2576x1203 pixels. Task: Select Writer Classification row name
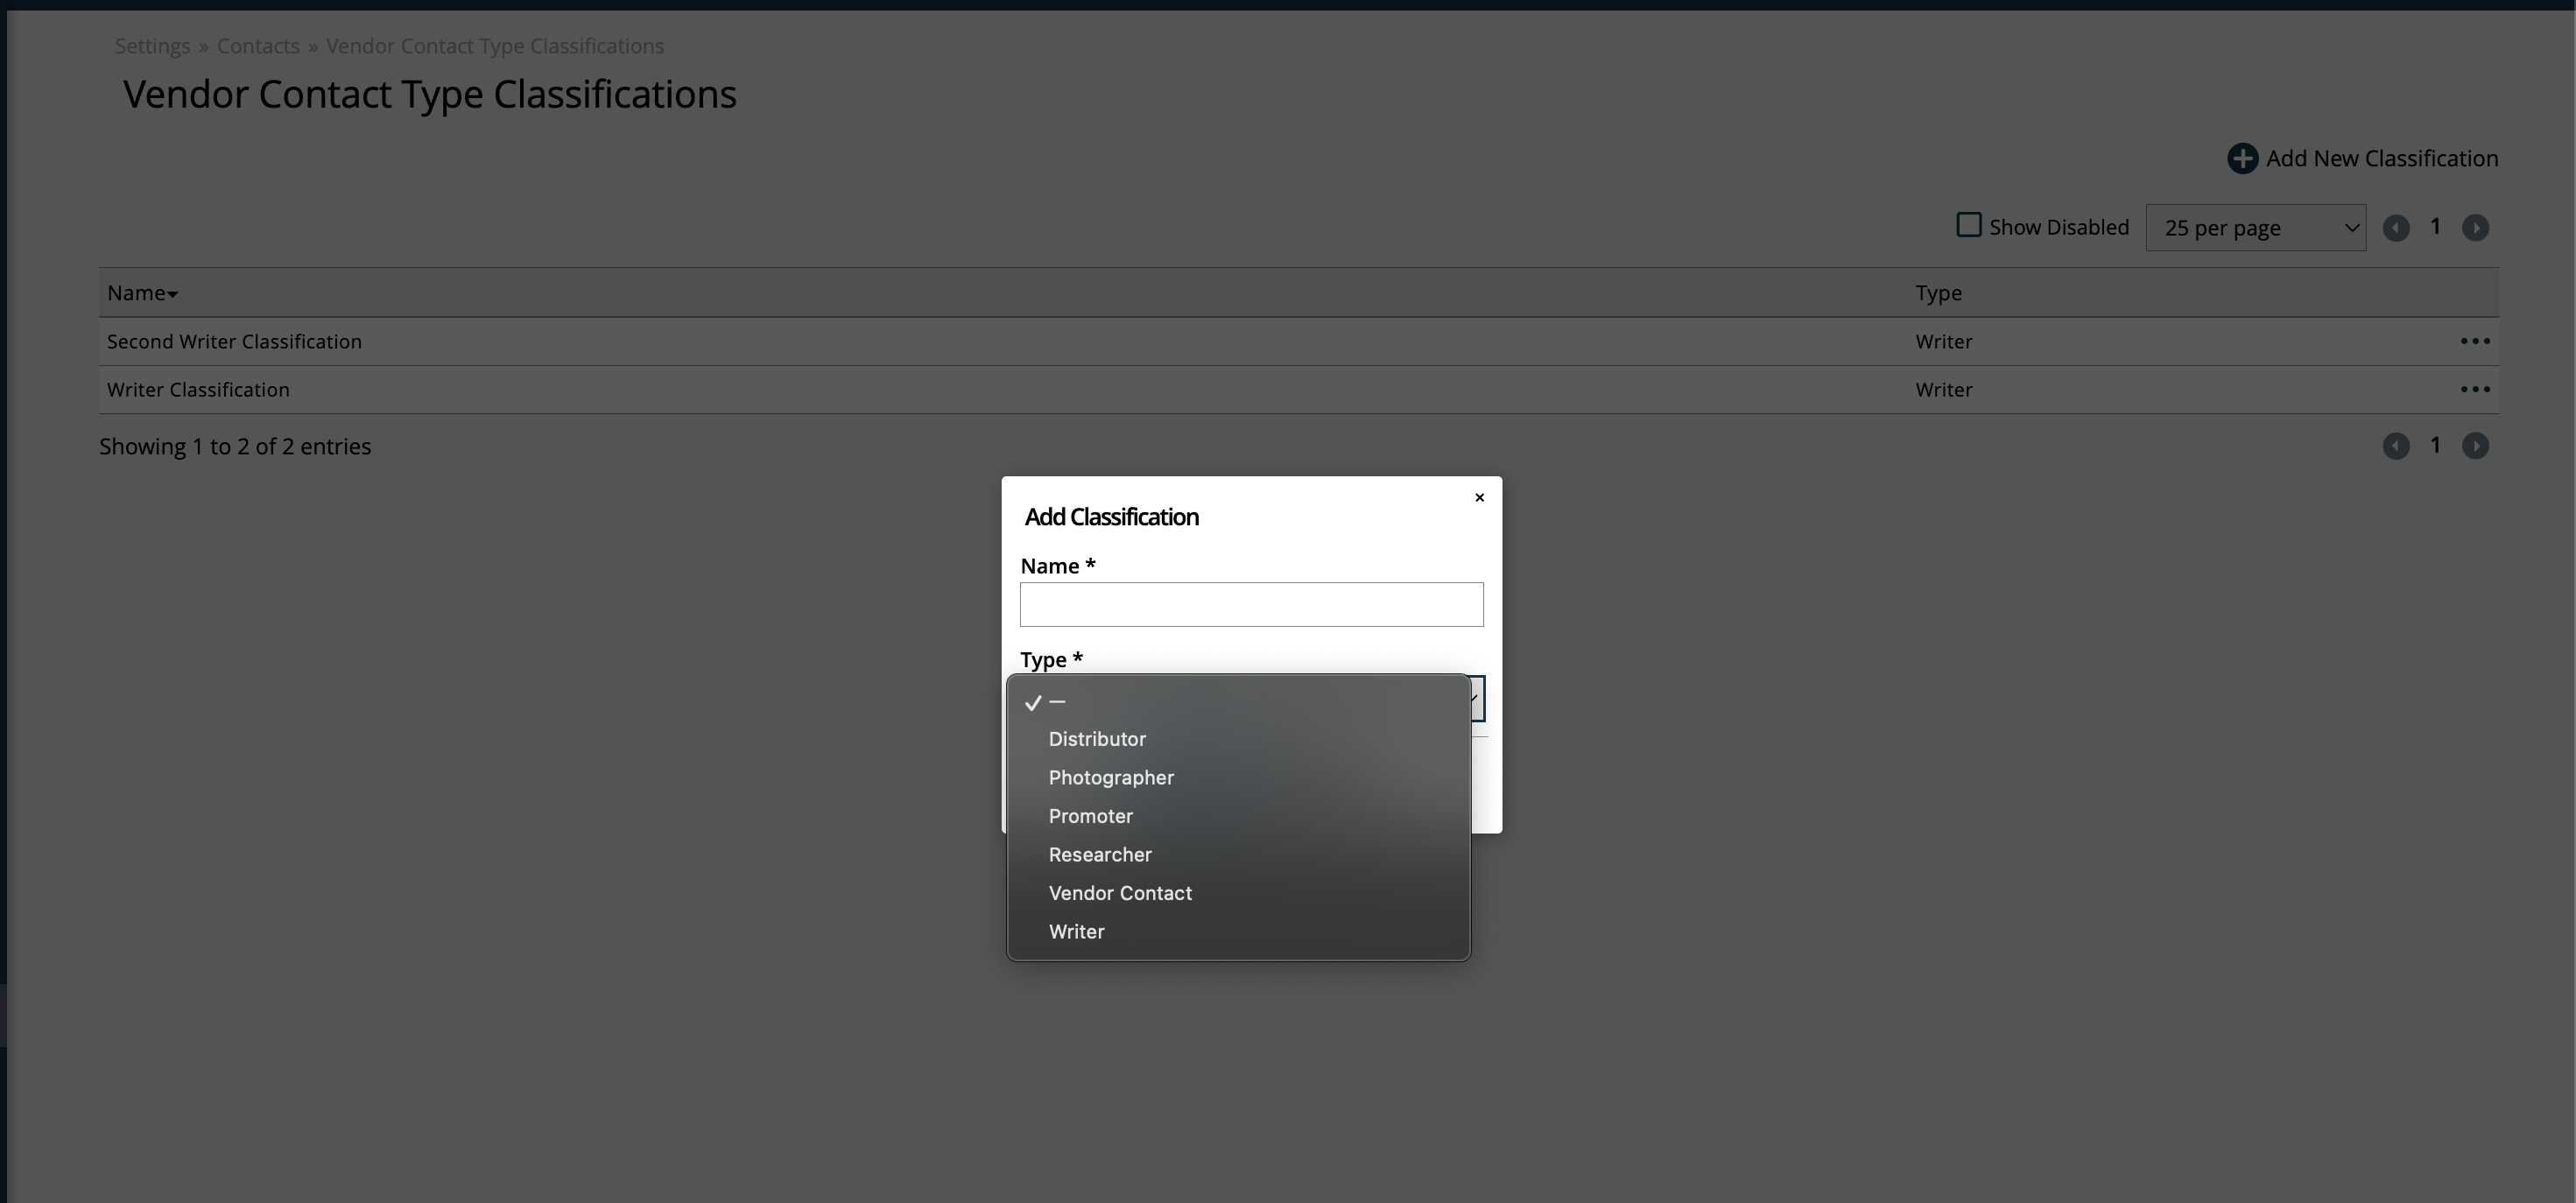[197, 389]
